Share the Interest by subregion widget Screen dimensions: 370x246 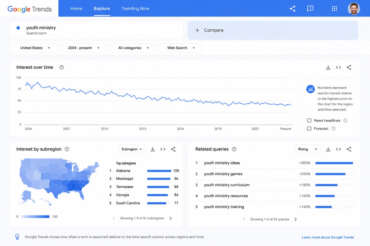[173, 149]
